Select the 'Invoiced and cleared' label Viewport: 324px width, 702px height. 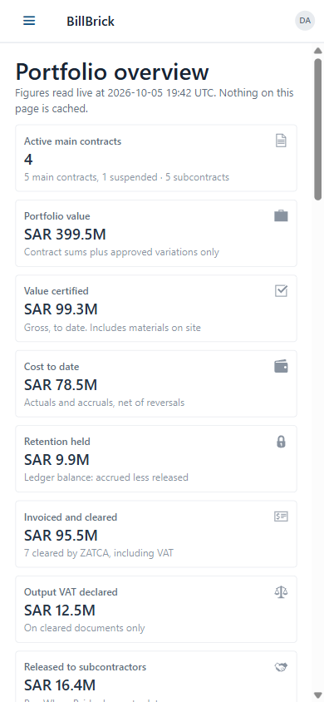(x=71, y=517)
